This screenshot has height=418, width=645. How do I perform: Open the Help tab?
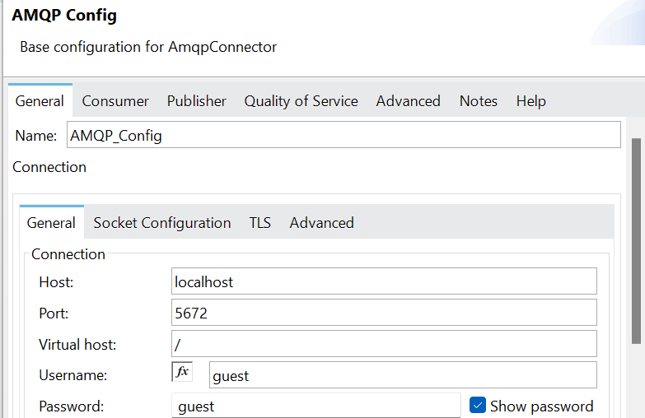pyautogui.click(x=531, y=101)
